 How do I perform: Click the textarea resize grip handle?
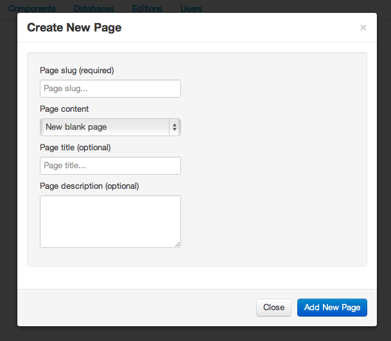(178, 245)
